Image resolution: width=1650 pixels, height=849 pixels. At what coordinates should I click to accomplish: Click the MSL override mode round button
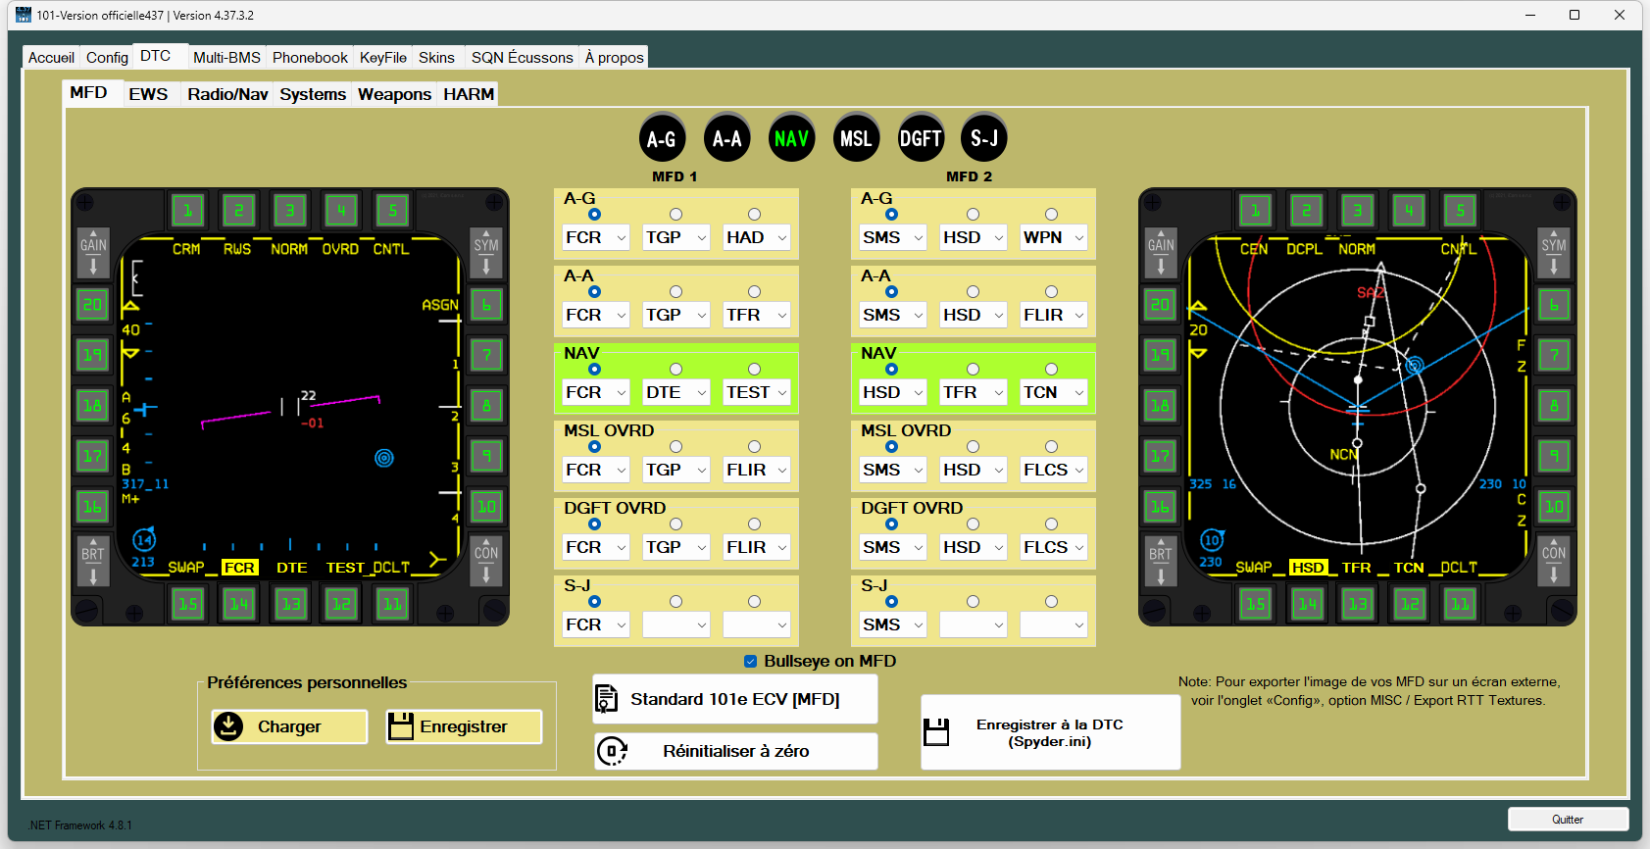click(856, 139)
